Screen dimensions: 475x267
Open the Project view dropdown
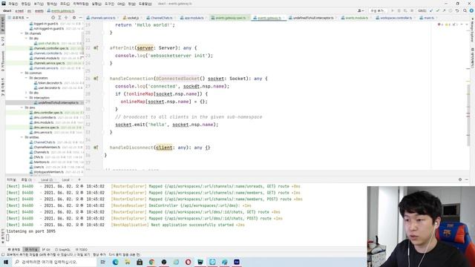coord(18,18)
